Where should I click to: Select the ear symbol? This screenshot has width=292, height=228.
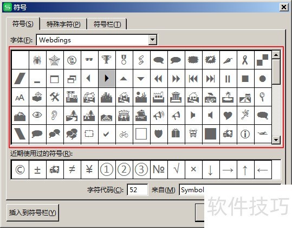point(55,115)
